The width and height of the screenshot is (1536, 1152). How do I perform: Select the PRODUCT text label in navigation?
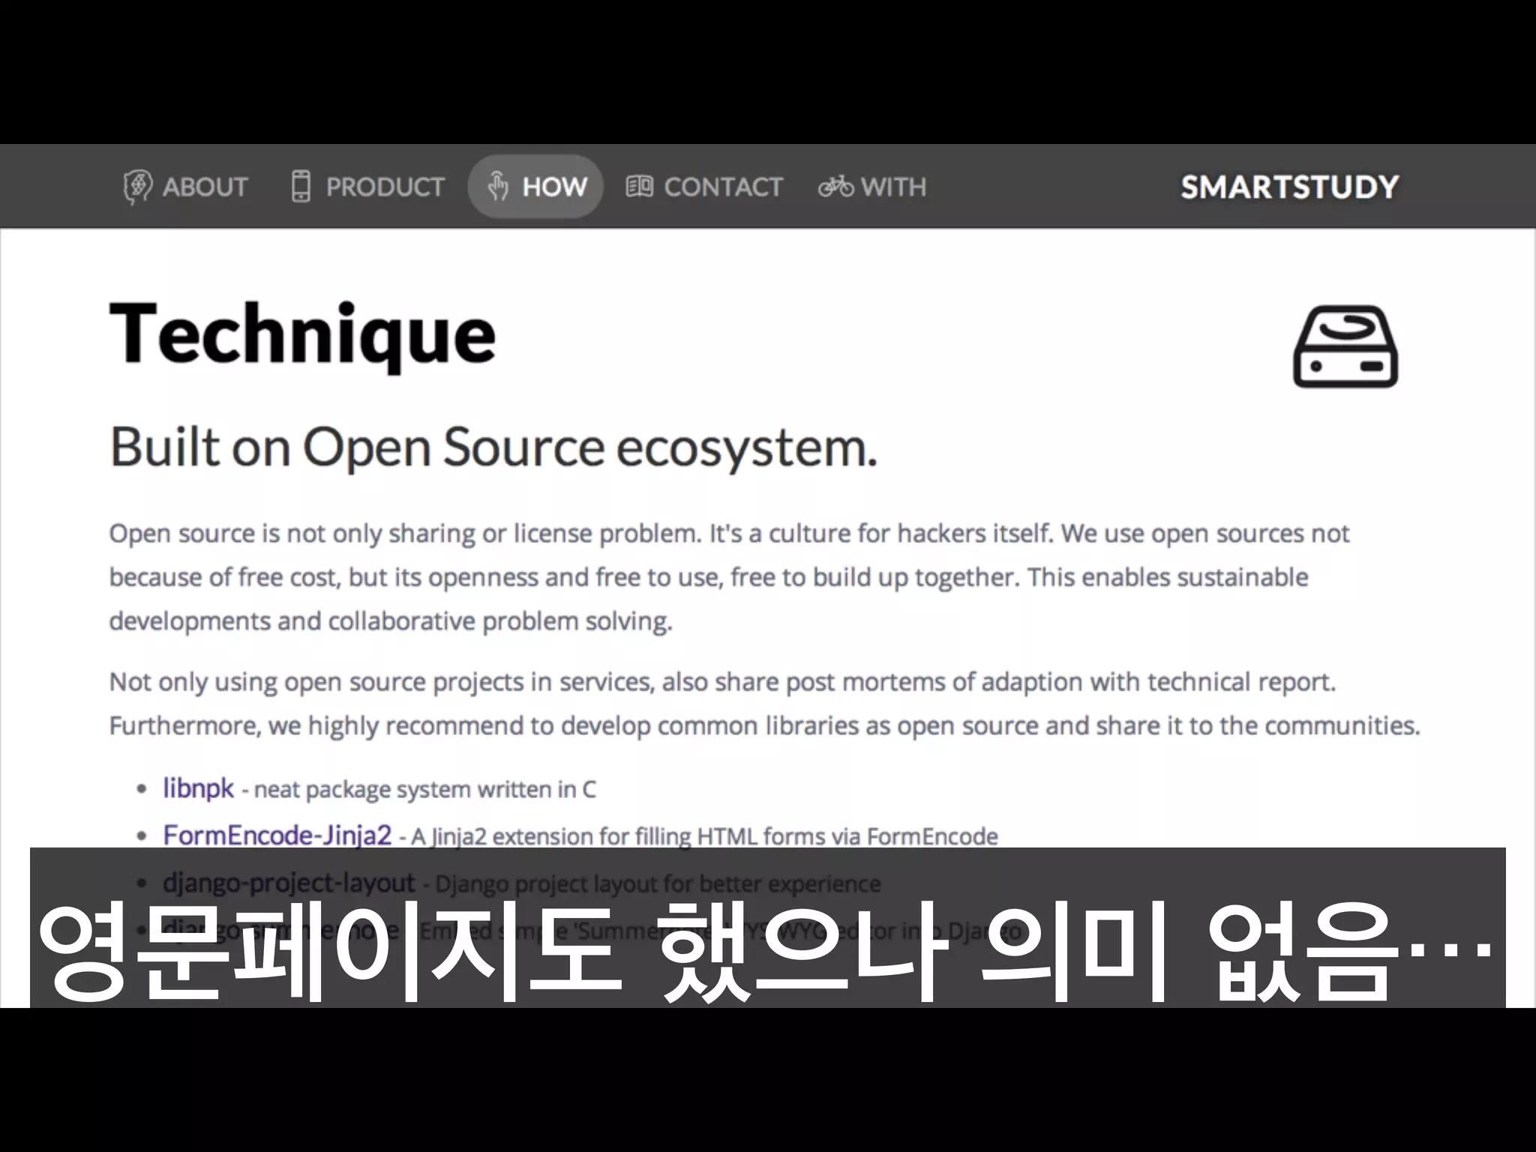pyautogui.click(x=385, y=187)
